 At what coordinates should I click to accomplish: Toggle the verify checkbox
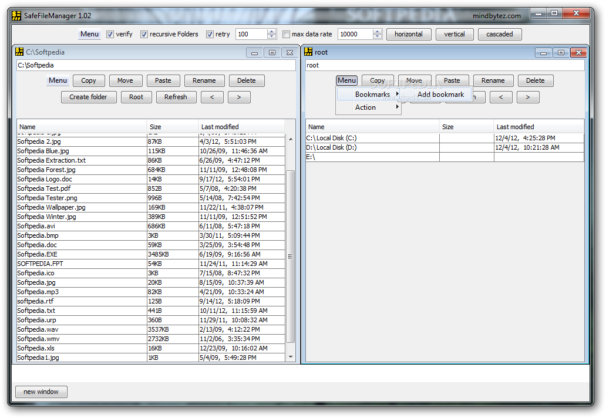pos(110,35)
